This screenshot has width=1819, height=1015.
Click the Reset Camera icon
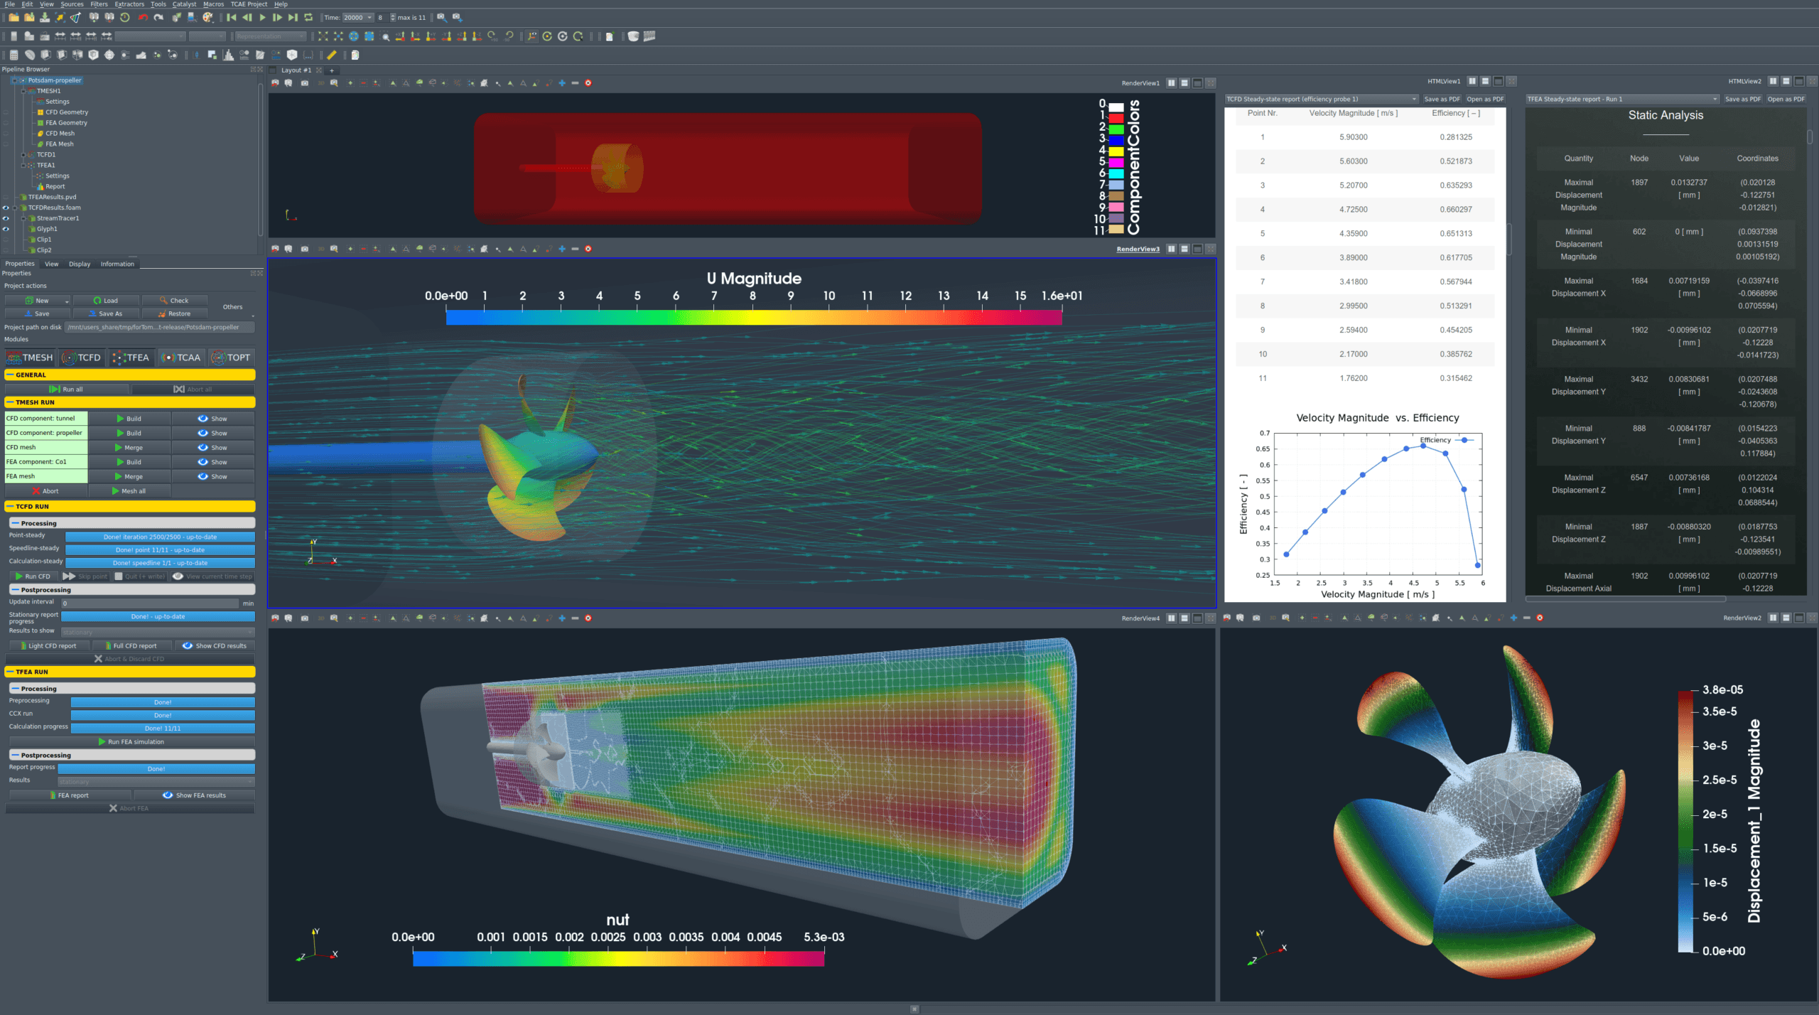pos(323,36)
